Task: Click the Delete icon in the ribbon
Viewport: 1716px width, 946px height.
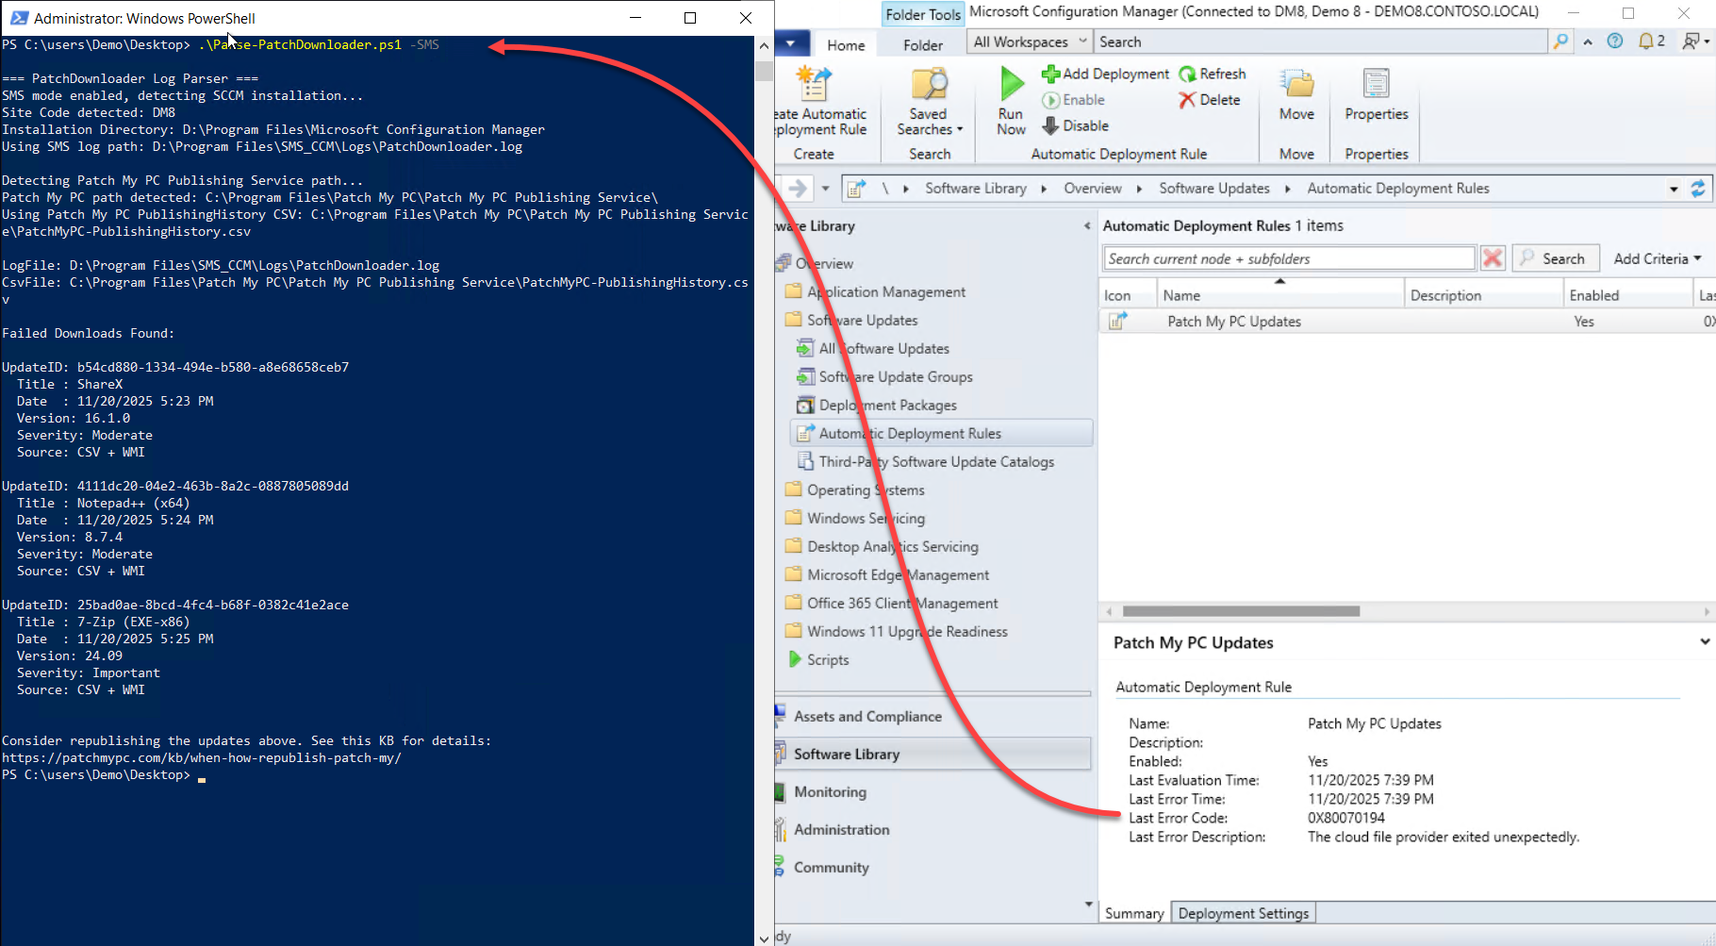Action: point(1187,100)
